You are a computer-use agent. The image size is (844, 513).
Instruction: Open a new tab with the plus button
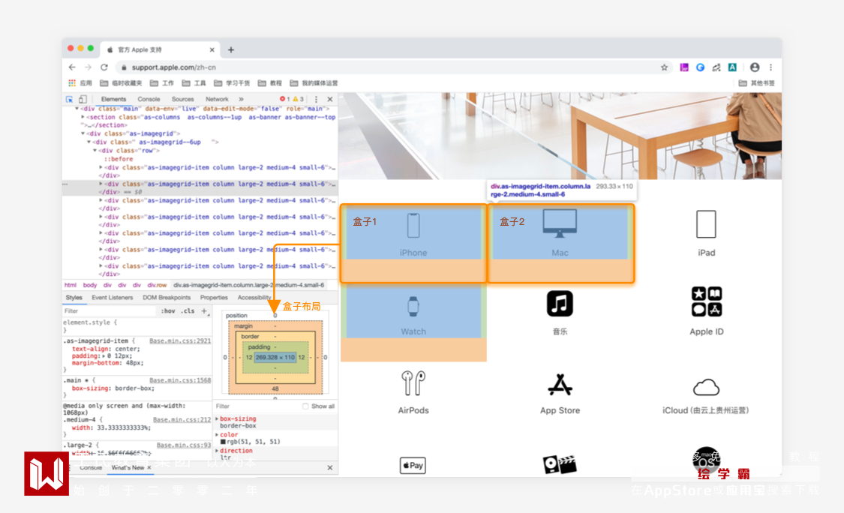coord(231,50)
